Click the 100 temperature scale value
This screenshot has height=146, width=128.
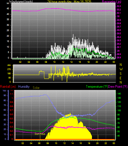point(119,110)
